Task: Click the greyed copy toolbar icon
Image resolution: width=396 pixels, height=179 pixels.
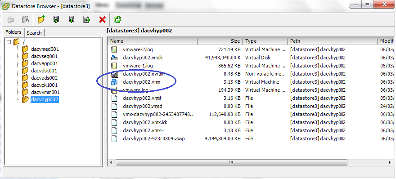Action: tap(10, 19)
